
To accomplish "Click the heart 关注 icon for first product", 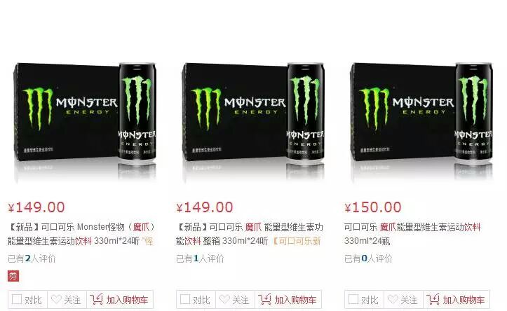I will coord(56,299).
